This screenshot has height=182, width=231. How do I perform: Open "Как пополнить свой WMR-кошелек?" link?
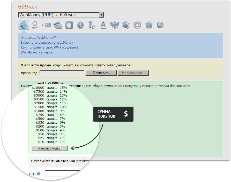pyautogui.click(x=49, y=47)
